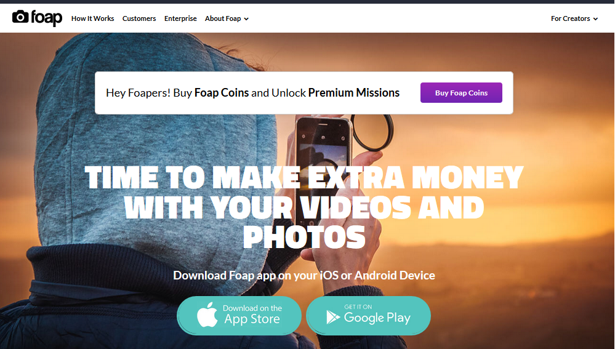
Task: Go to the Enterprise page
Action: pyautogui.click(x=180, y=18)
